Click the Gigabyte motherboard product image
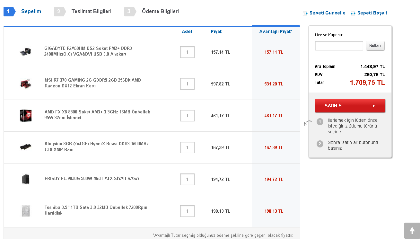The height and width of the screenshot is (239, 420). 25,52
